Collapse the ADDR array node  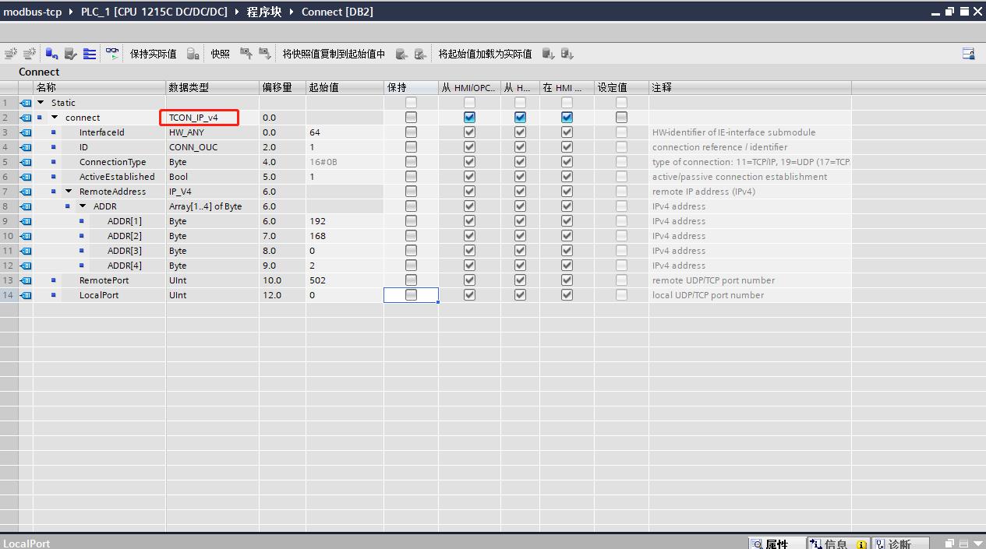pos(83,206)
